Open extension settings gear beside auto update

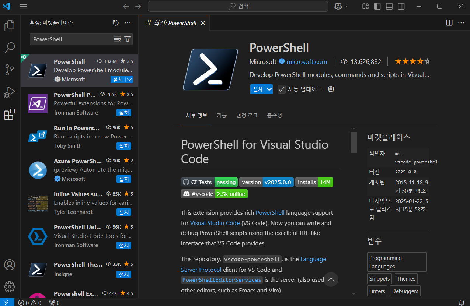click(331, 89)
